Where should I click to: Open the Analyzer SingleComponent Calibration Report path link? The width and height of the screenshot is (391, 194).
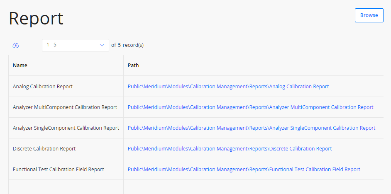pyautogui.click(x=252, y=128)
